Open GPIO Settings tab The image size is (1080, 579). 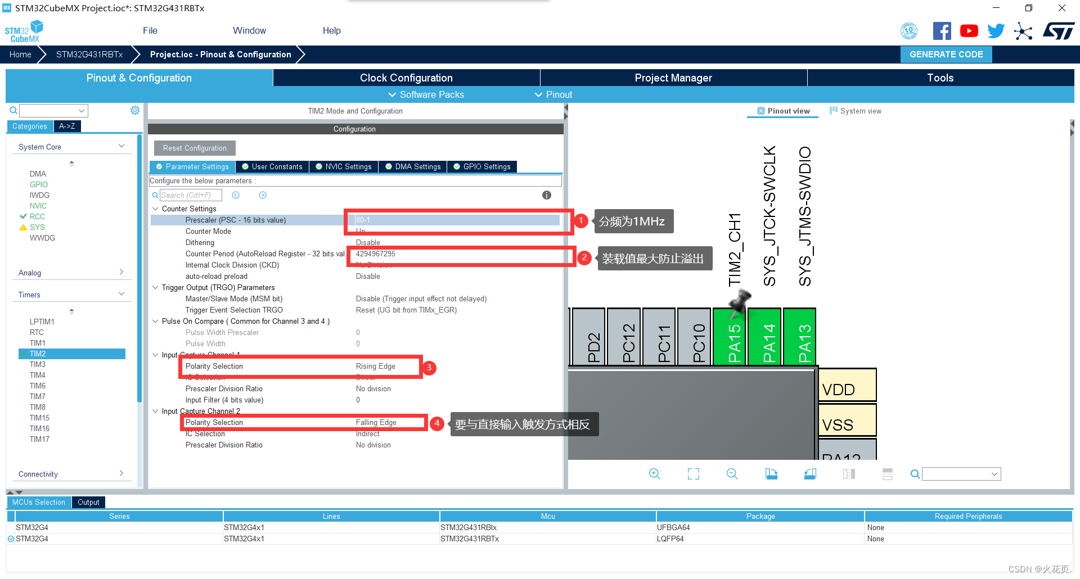[x=482, y=166]
